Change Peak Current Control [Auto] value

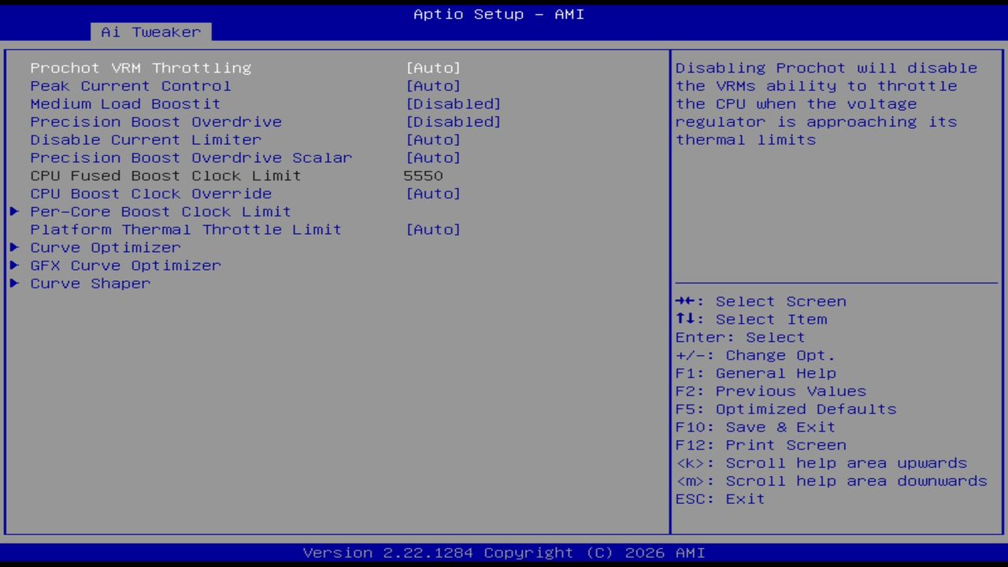tap(433, 86)
